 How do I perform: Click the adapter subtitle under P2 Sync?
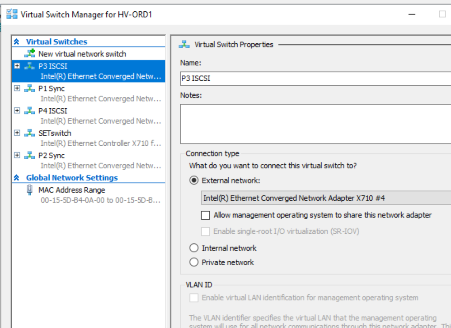pyautogui.click(x=101, y=166)
